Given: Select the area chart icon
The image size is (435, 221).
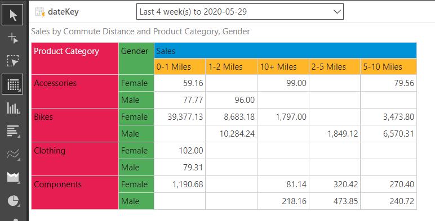Looking at the screenshot, I should pos(13,178).
